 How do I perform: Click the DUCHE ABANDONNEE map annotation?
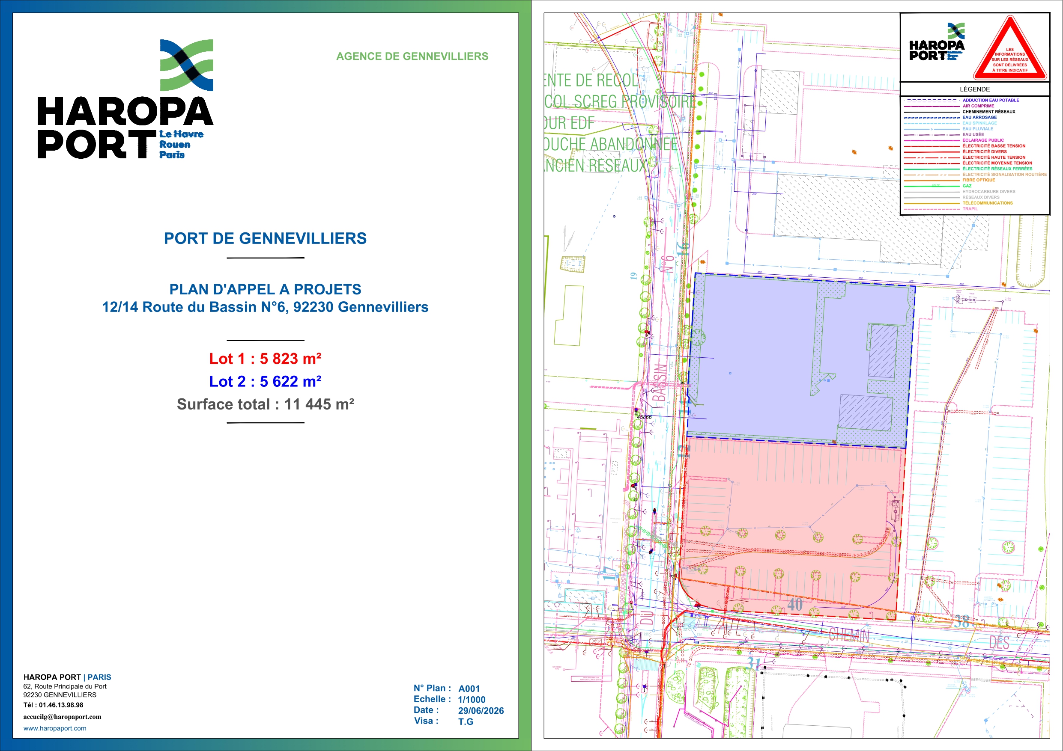(x=611, y=144)
